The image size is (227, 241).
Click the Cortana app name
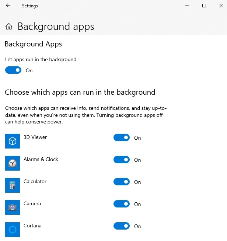[x=32, y=226]
